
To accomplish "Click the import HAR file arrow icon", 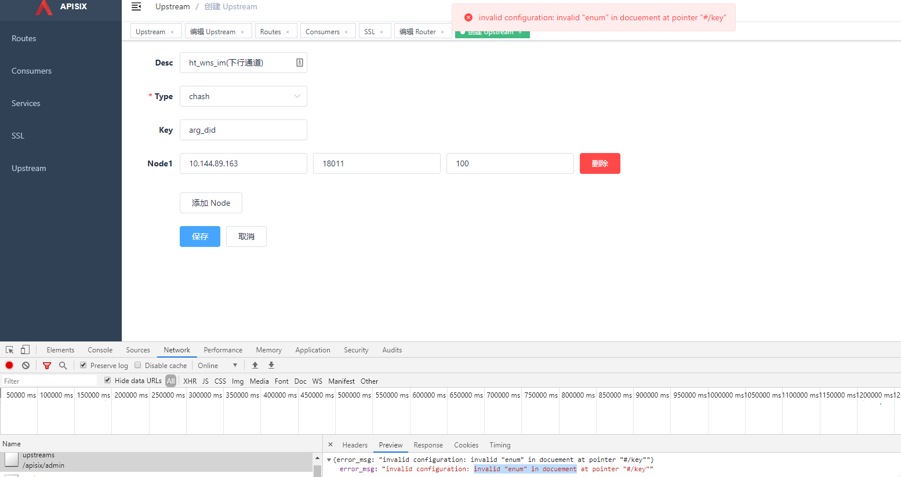I will tap(255, 365).
